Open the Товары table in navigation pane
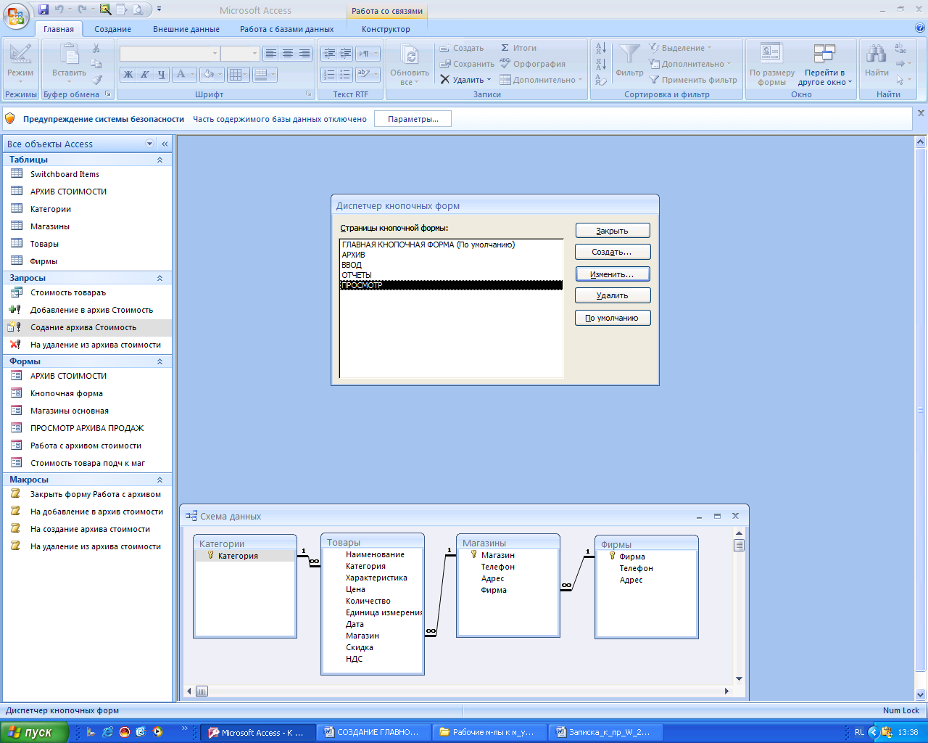 click(44, 244)
